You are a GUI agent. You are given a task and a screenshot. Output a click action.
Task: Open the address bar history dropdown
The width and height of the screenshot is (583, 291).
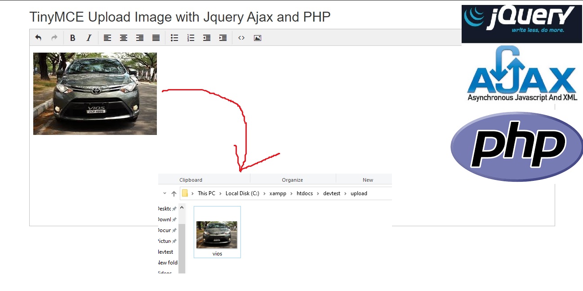click(165, 193)
